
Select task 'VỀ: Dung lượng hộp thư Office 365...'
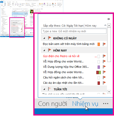coord(66,67)
